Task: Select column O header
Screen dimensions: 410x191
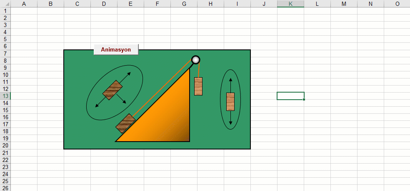Action: click(397, 4)
